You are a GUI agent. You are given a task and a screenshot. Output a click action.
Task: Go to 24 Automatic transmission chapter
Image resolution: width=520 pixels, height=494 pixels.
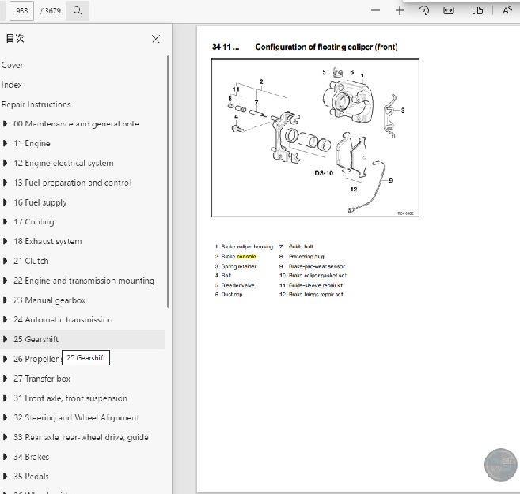[x=63, y=319]
